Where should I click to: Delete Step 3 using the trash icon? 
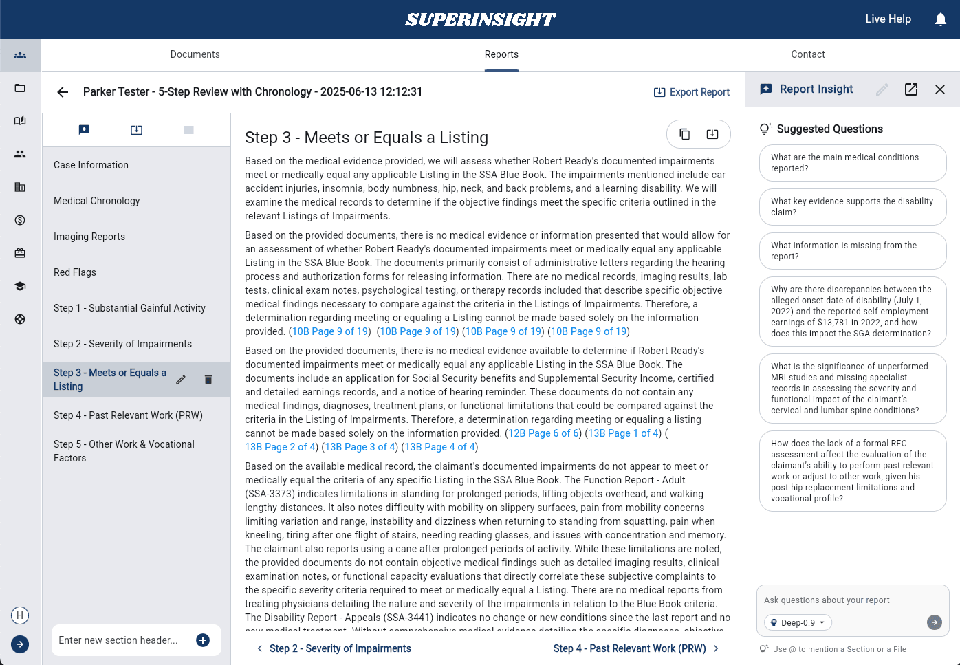(x=208, y=379)
